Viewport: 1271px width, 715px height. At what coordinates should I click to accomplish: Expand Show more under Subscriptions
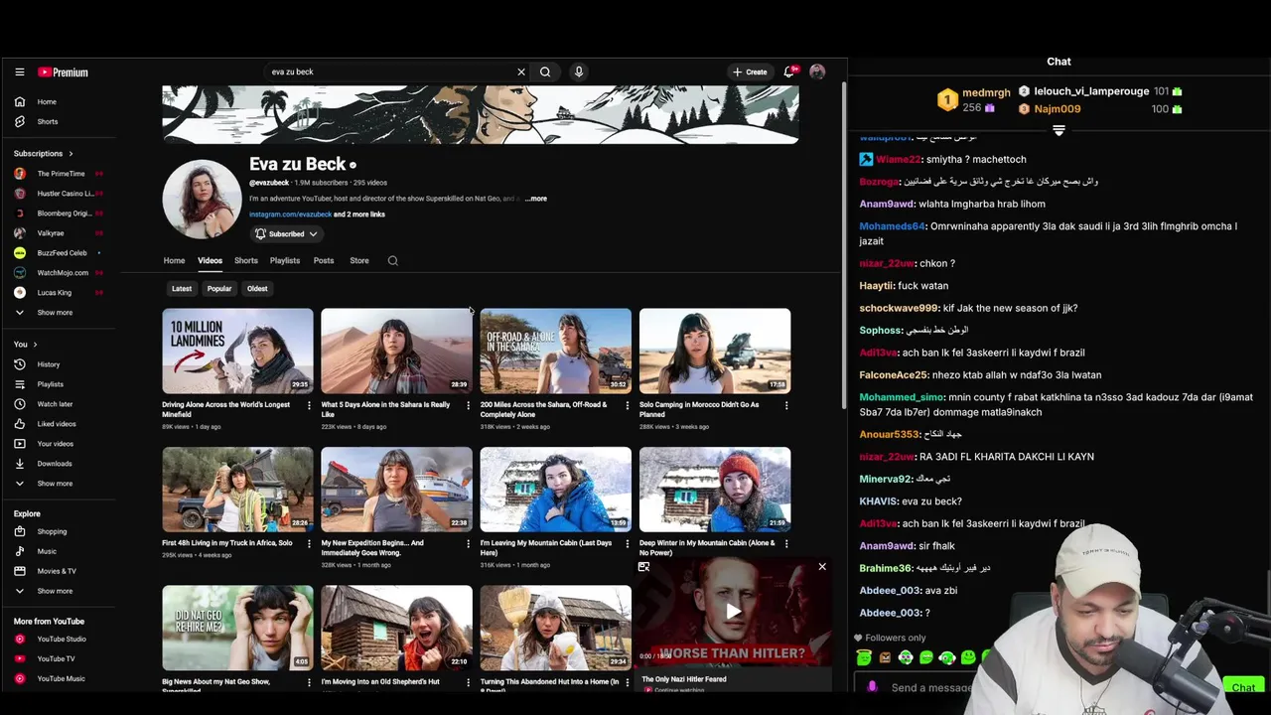(55, 313)
